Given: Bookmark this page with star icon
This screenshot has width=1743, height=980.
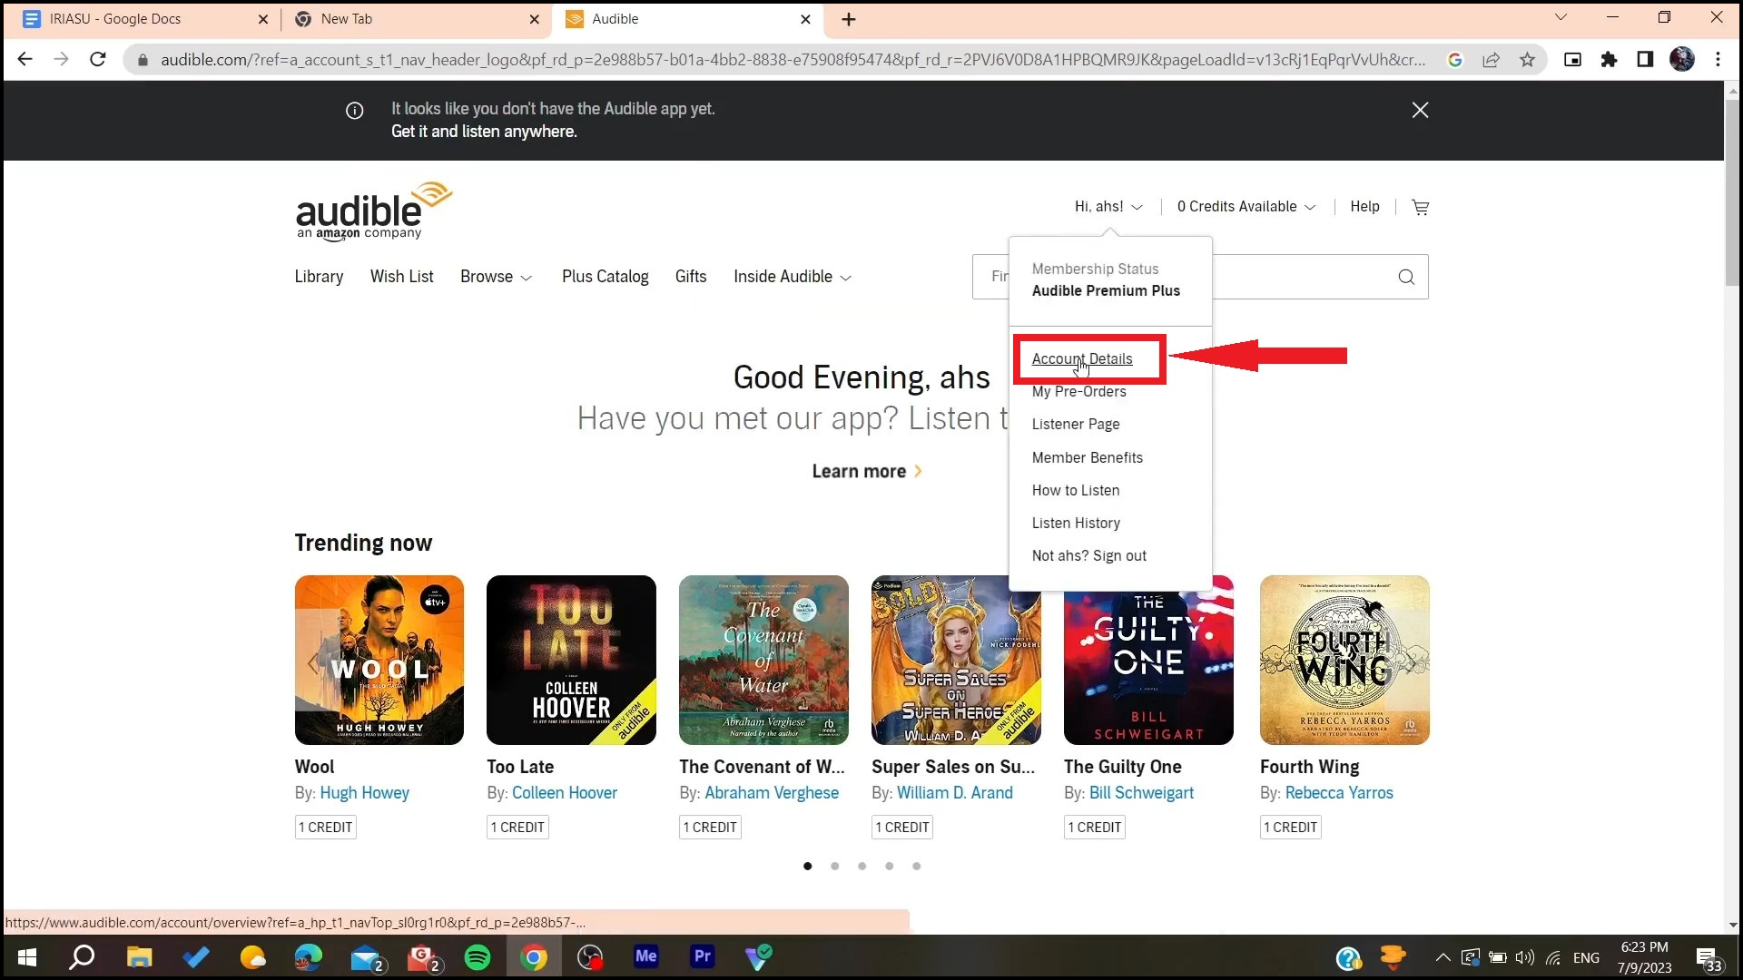Looking at the screenshot, I should 1527,60.
